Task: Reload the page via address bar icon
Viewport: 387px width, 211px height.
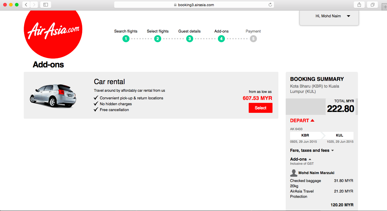Action: coord(270,5)
